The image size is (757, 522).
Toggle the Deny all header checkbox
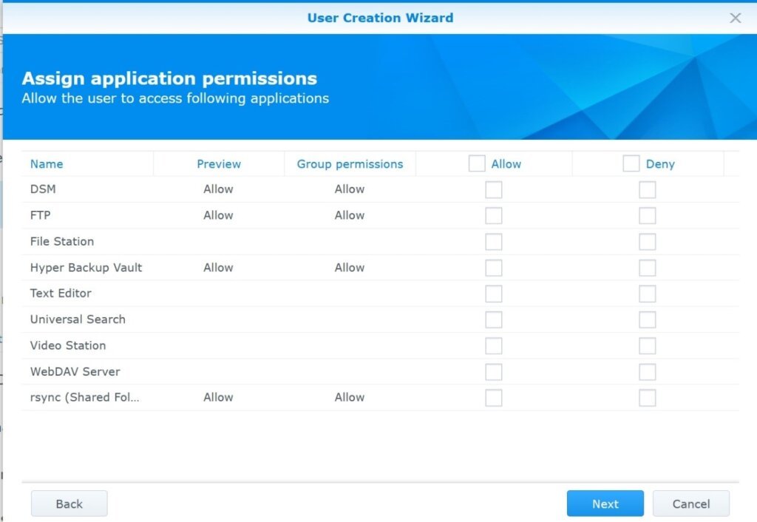tap(631, 163)
